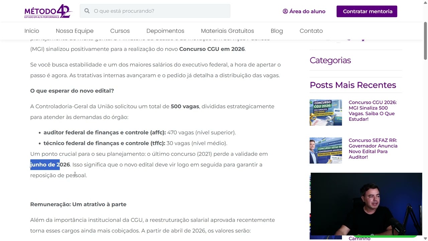Open the Nossa Equipe menu item
Screen dimensions: 428x241
[x=75, y=31]
